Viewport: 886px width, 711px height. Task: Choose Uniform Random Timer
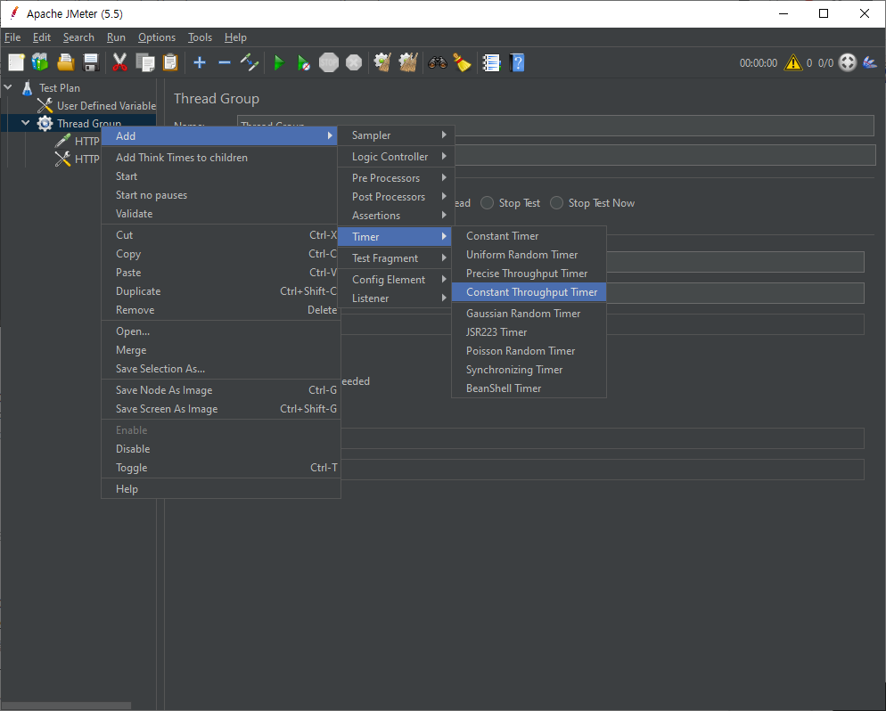(529, 255)
